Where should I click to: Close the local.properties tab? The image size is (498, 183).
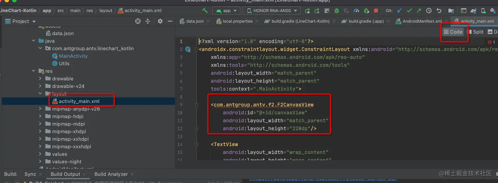[x=258, y=21]
